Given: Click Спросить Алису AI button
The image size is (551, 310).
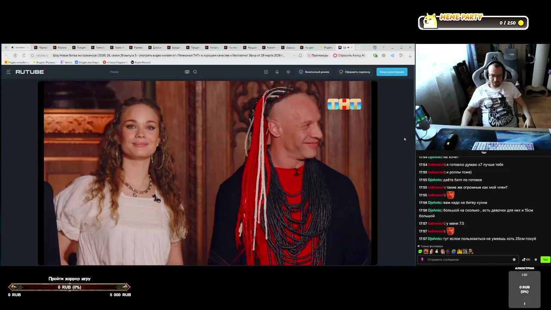Looking at the screenshot, I should (349, 56).
